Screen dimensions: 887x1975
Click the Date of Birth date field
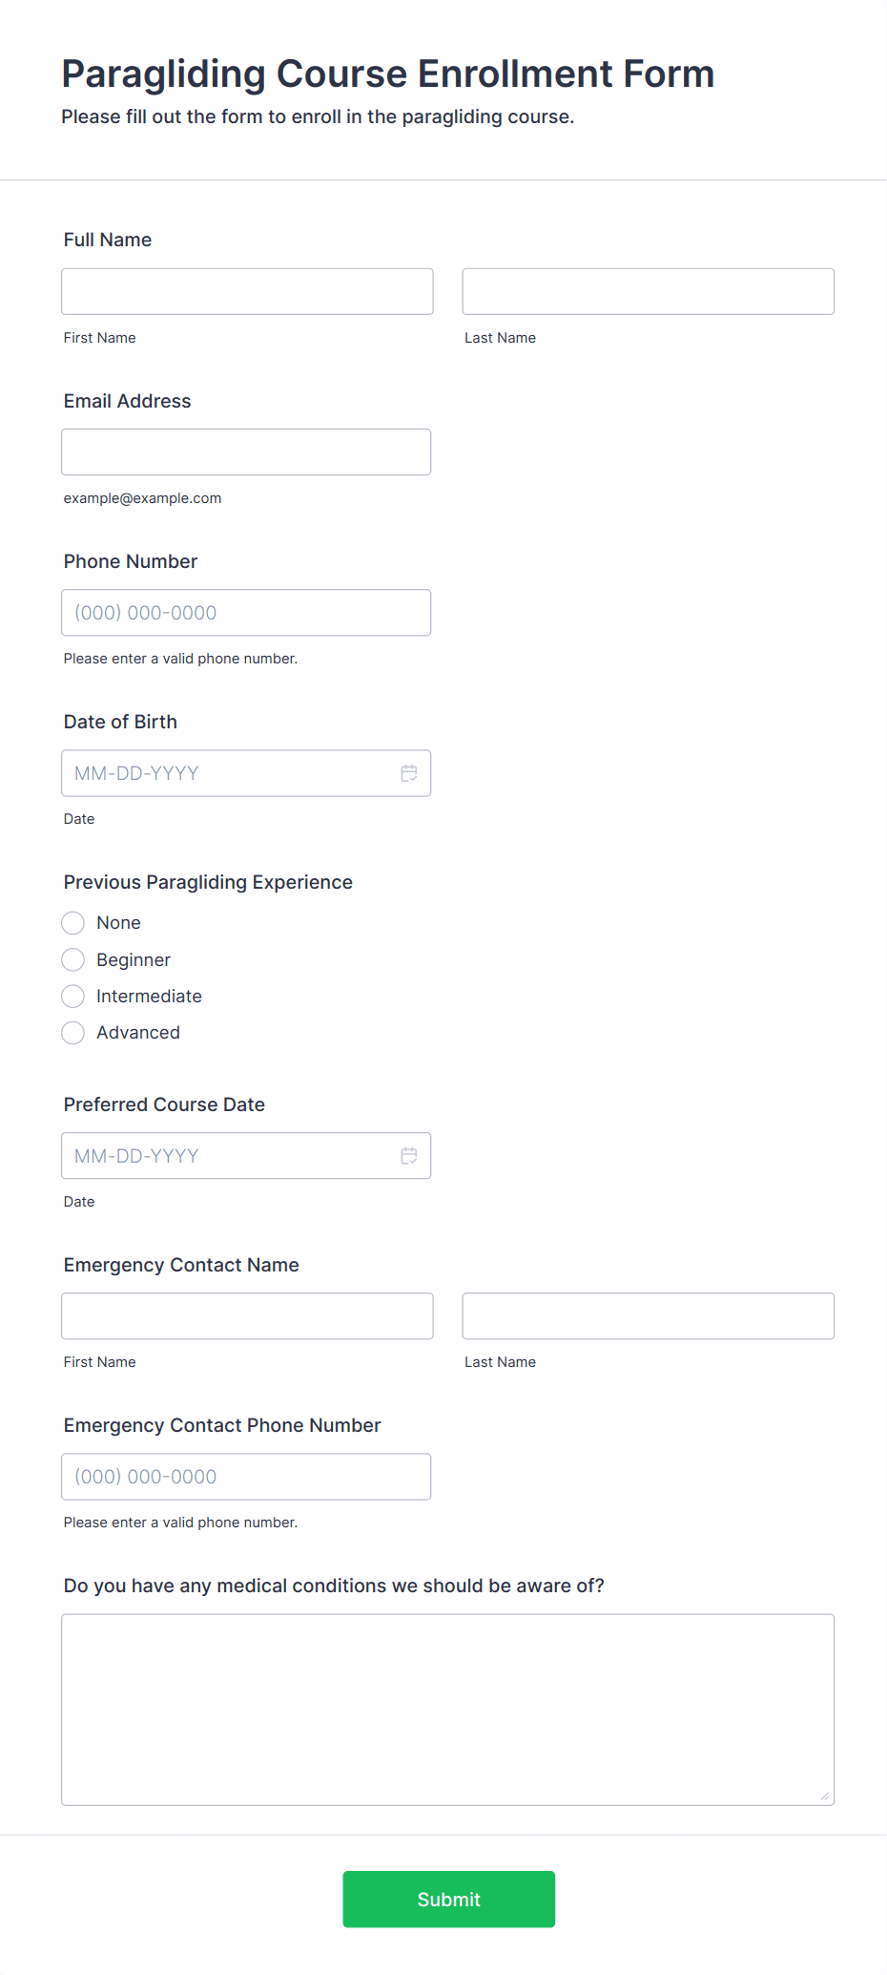click(246, 773)
